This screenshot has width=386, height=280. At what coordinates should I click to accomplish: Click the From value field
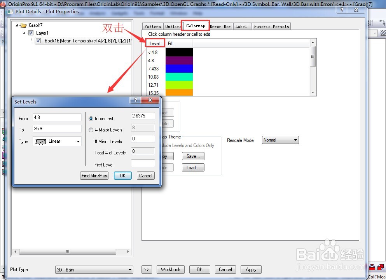click(57, 117)
